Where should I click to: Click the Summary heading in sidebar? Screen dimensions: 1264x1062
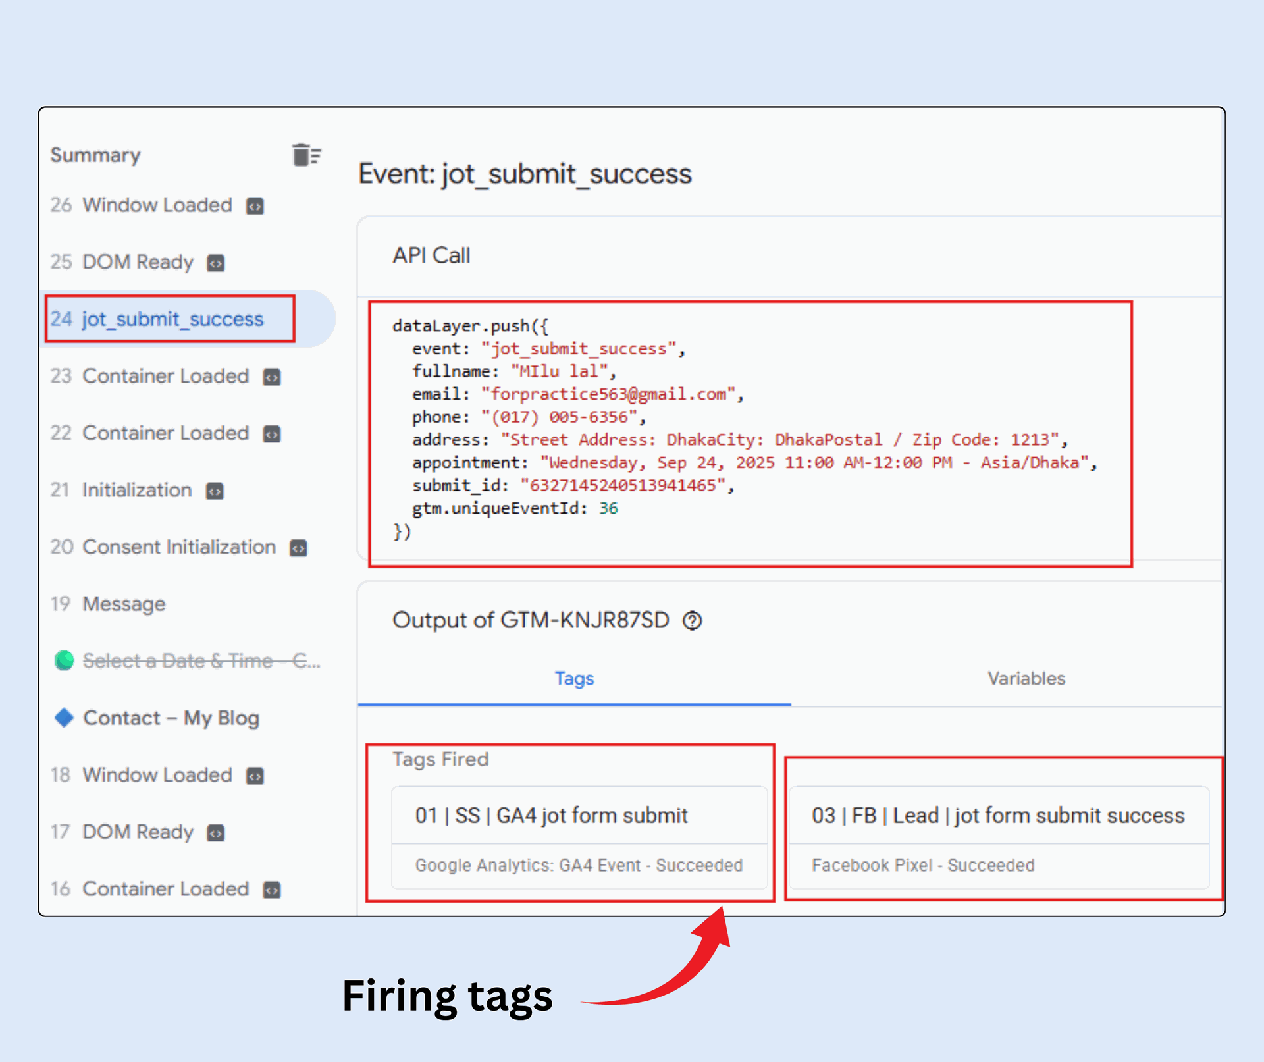point(95,155)
